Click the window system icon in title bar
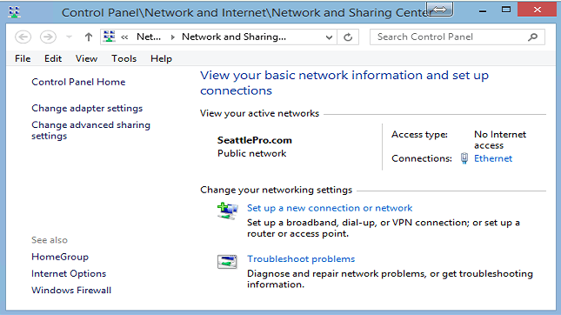Image resolution: width=561 pixels, height=315 pixels. coord(14,12)
